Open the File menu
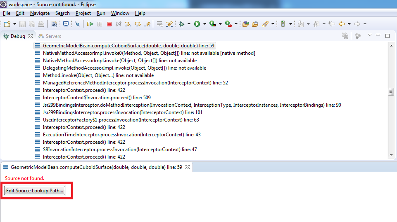397x222 pixels. tap(7, 13)
